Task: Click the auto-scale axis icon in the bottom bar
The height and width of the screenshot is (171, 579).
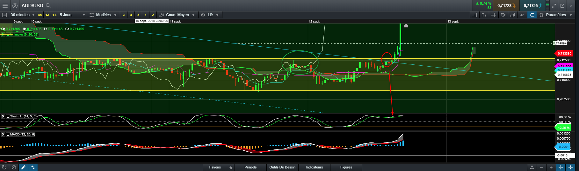Action: pos(532,167)
